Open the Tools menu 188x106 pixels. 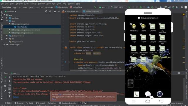(x=59, y=4)
